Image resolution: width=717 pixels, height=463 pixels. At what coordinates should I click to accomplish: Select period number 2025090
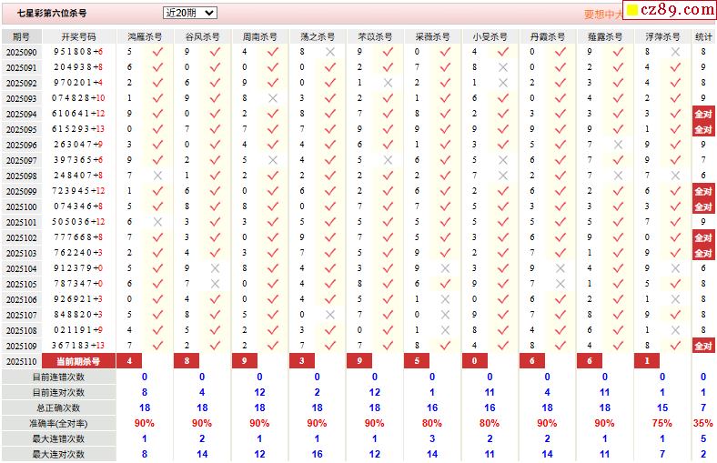tap(22, 53)
